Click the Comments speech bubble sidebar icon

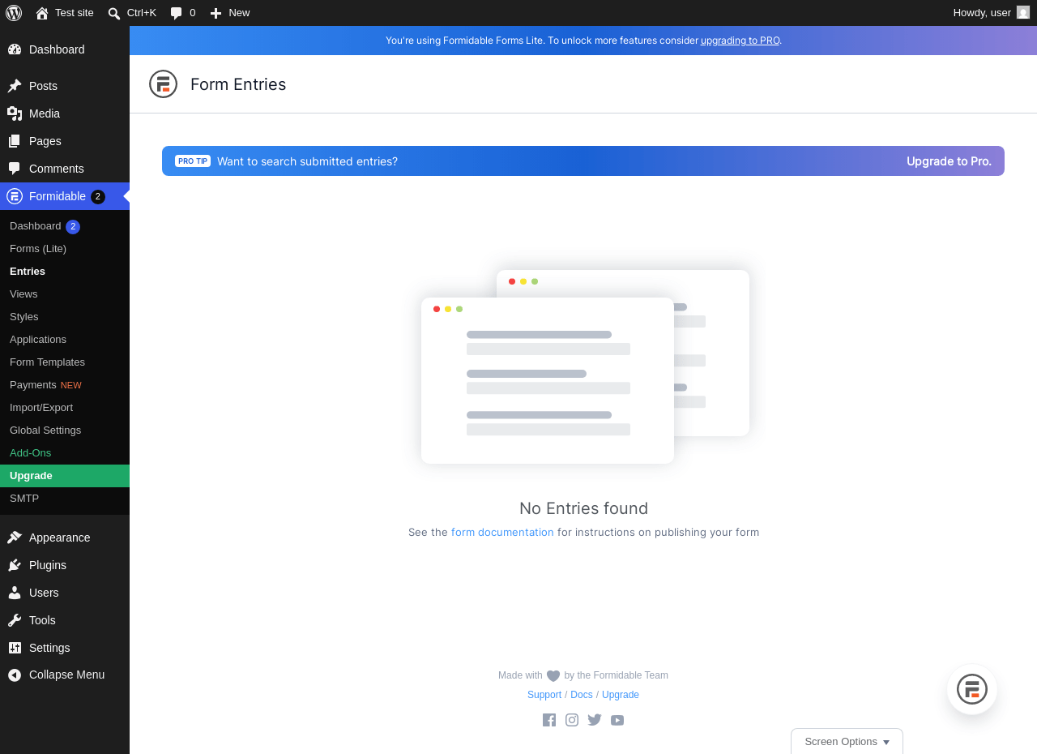click(15, 169)
